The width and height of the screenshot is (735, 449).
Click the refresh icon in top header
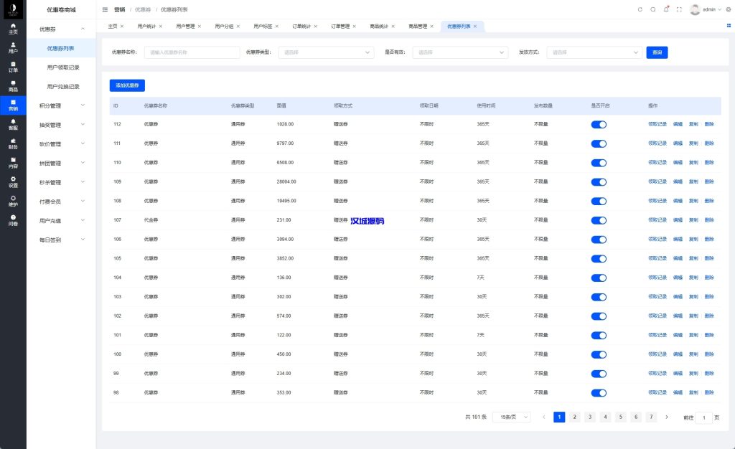(640, 9)
